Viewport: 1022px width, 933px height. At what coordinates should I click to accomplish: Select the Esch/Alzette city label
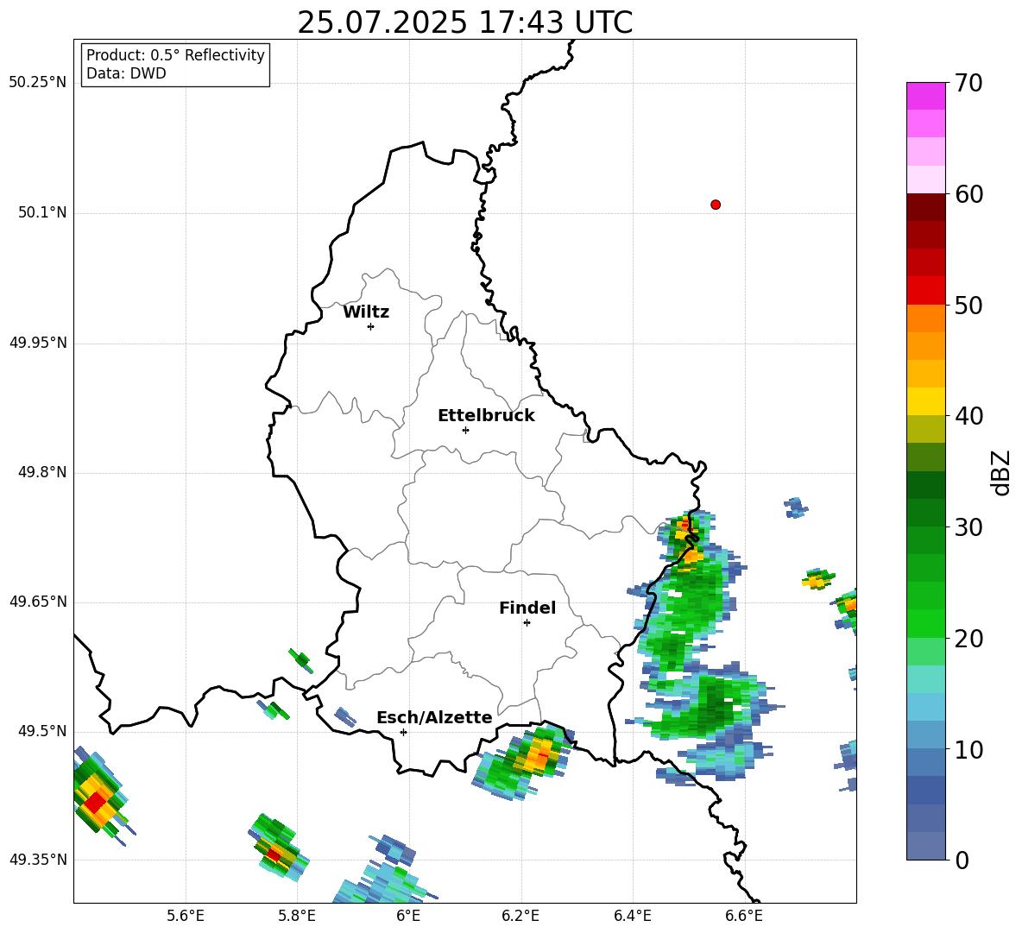pyautogui.click(x=434, y=717)
